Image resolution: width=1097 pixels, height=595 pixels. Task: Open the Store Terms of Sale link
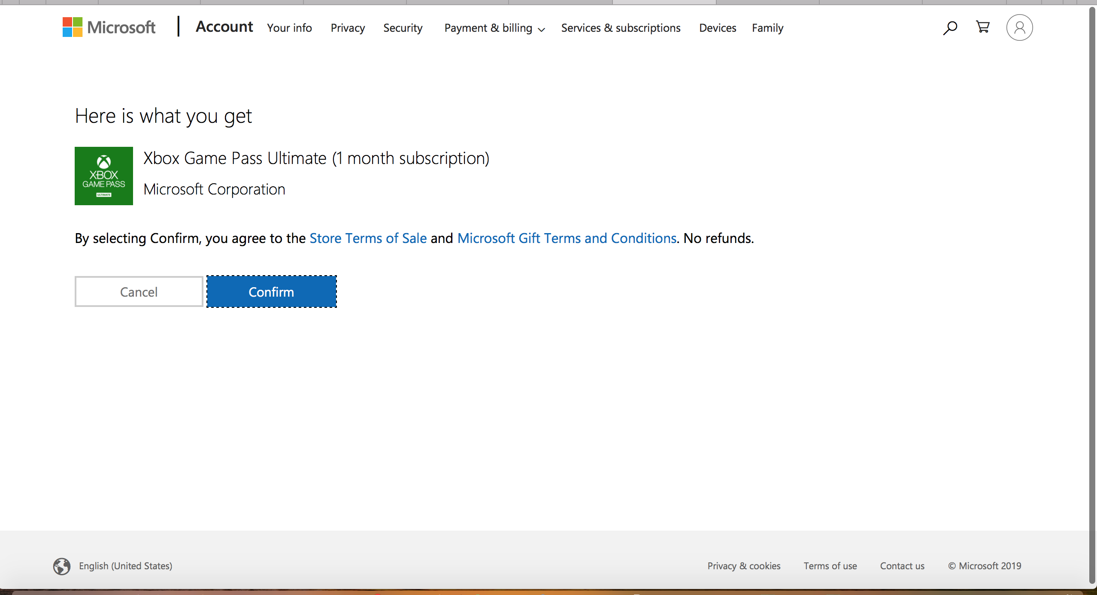pos(368,238)
